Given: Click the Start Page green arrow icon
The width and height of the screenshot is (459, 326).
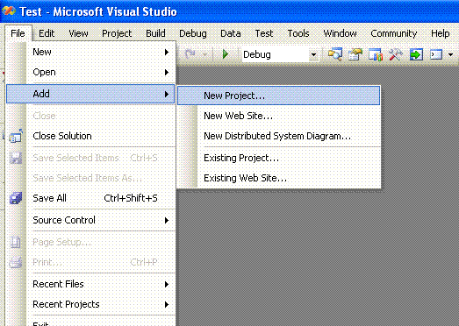Looking at the screenshot, I should [x=416, y=54].
